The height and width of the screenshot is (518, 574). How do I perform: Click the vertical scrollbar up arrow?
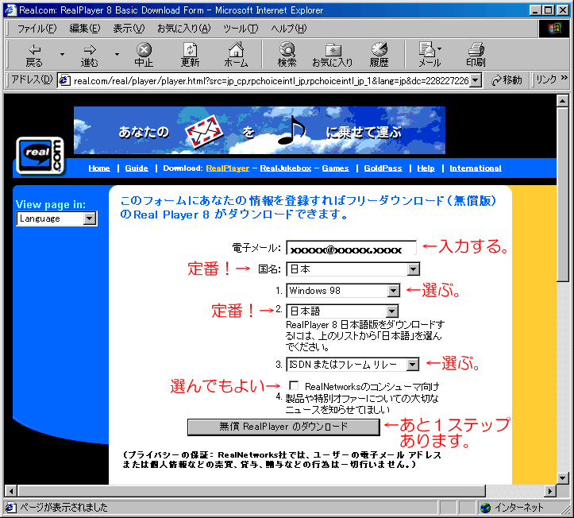pyautogui.click(x=563, y=101)
